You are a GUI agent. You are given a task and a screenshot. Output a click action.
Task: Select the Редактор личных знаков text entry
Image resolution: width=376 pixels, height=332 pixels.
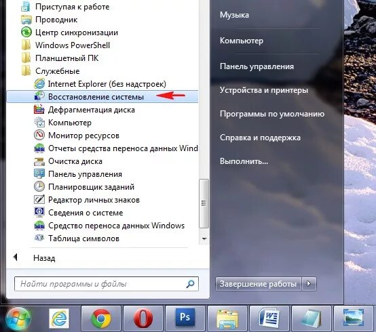point(94,200)
